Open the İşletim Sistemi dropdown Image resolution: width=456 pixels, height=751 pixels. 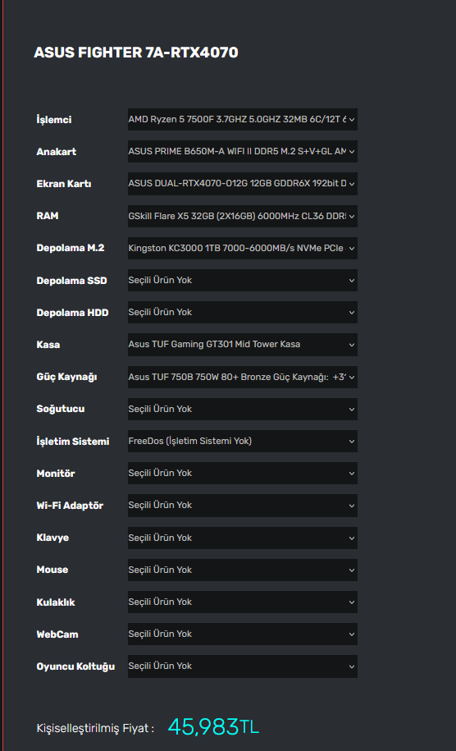[x=242, y=441]
